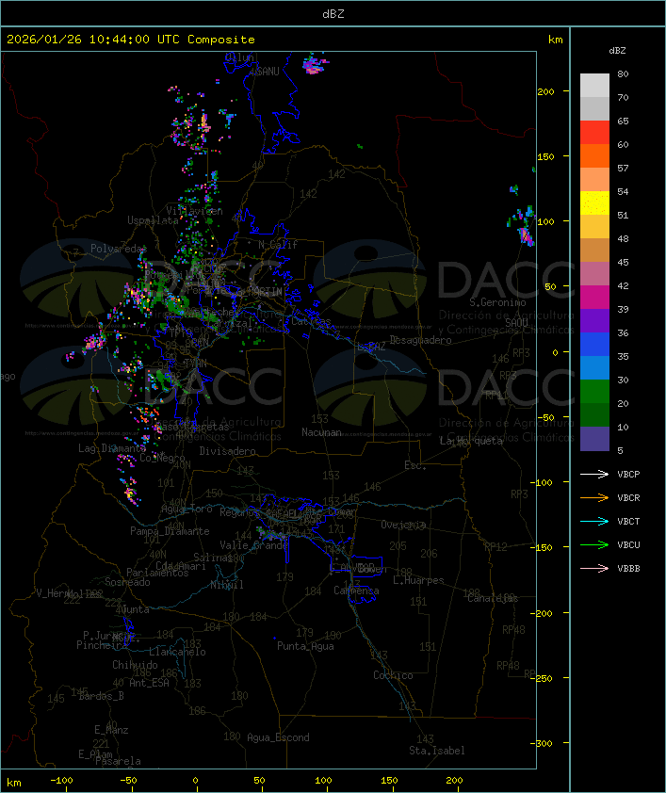Image resolution: width=666 pixels, height=793 pixels.
Task: Click the UTC Composite timestamp text
Action: (x=131, y=40)
